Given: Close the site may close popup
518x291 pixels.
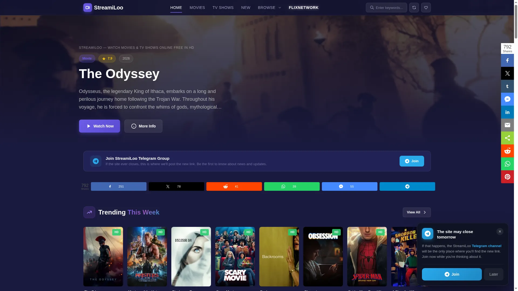Looking at the screenshot, I should point(500,231).
